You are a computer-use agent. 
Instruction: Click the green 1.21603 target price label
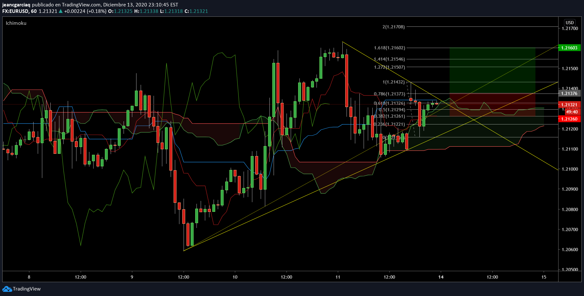569,48
